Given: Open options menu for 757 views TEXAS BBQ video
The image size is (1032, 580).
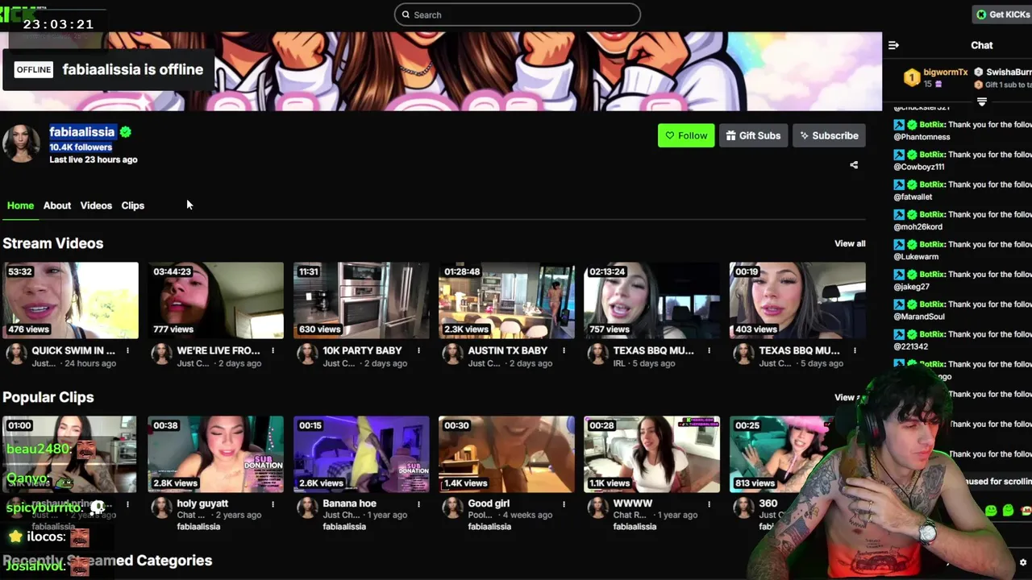Looking at the screenshot, I should pos(709,350).
